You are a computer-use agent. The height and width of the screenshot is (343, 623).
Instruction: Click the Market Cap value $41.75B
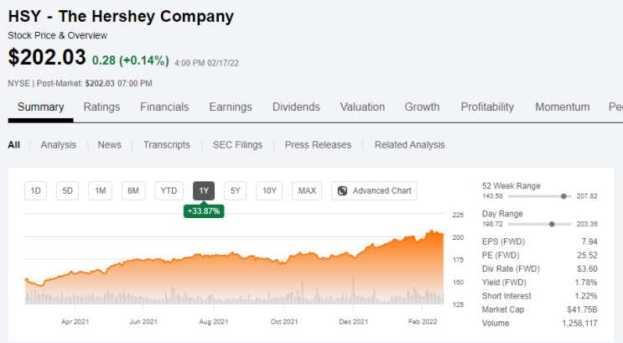click(582, 309)
